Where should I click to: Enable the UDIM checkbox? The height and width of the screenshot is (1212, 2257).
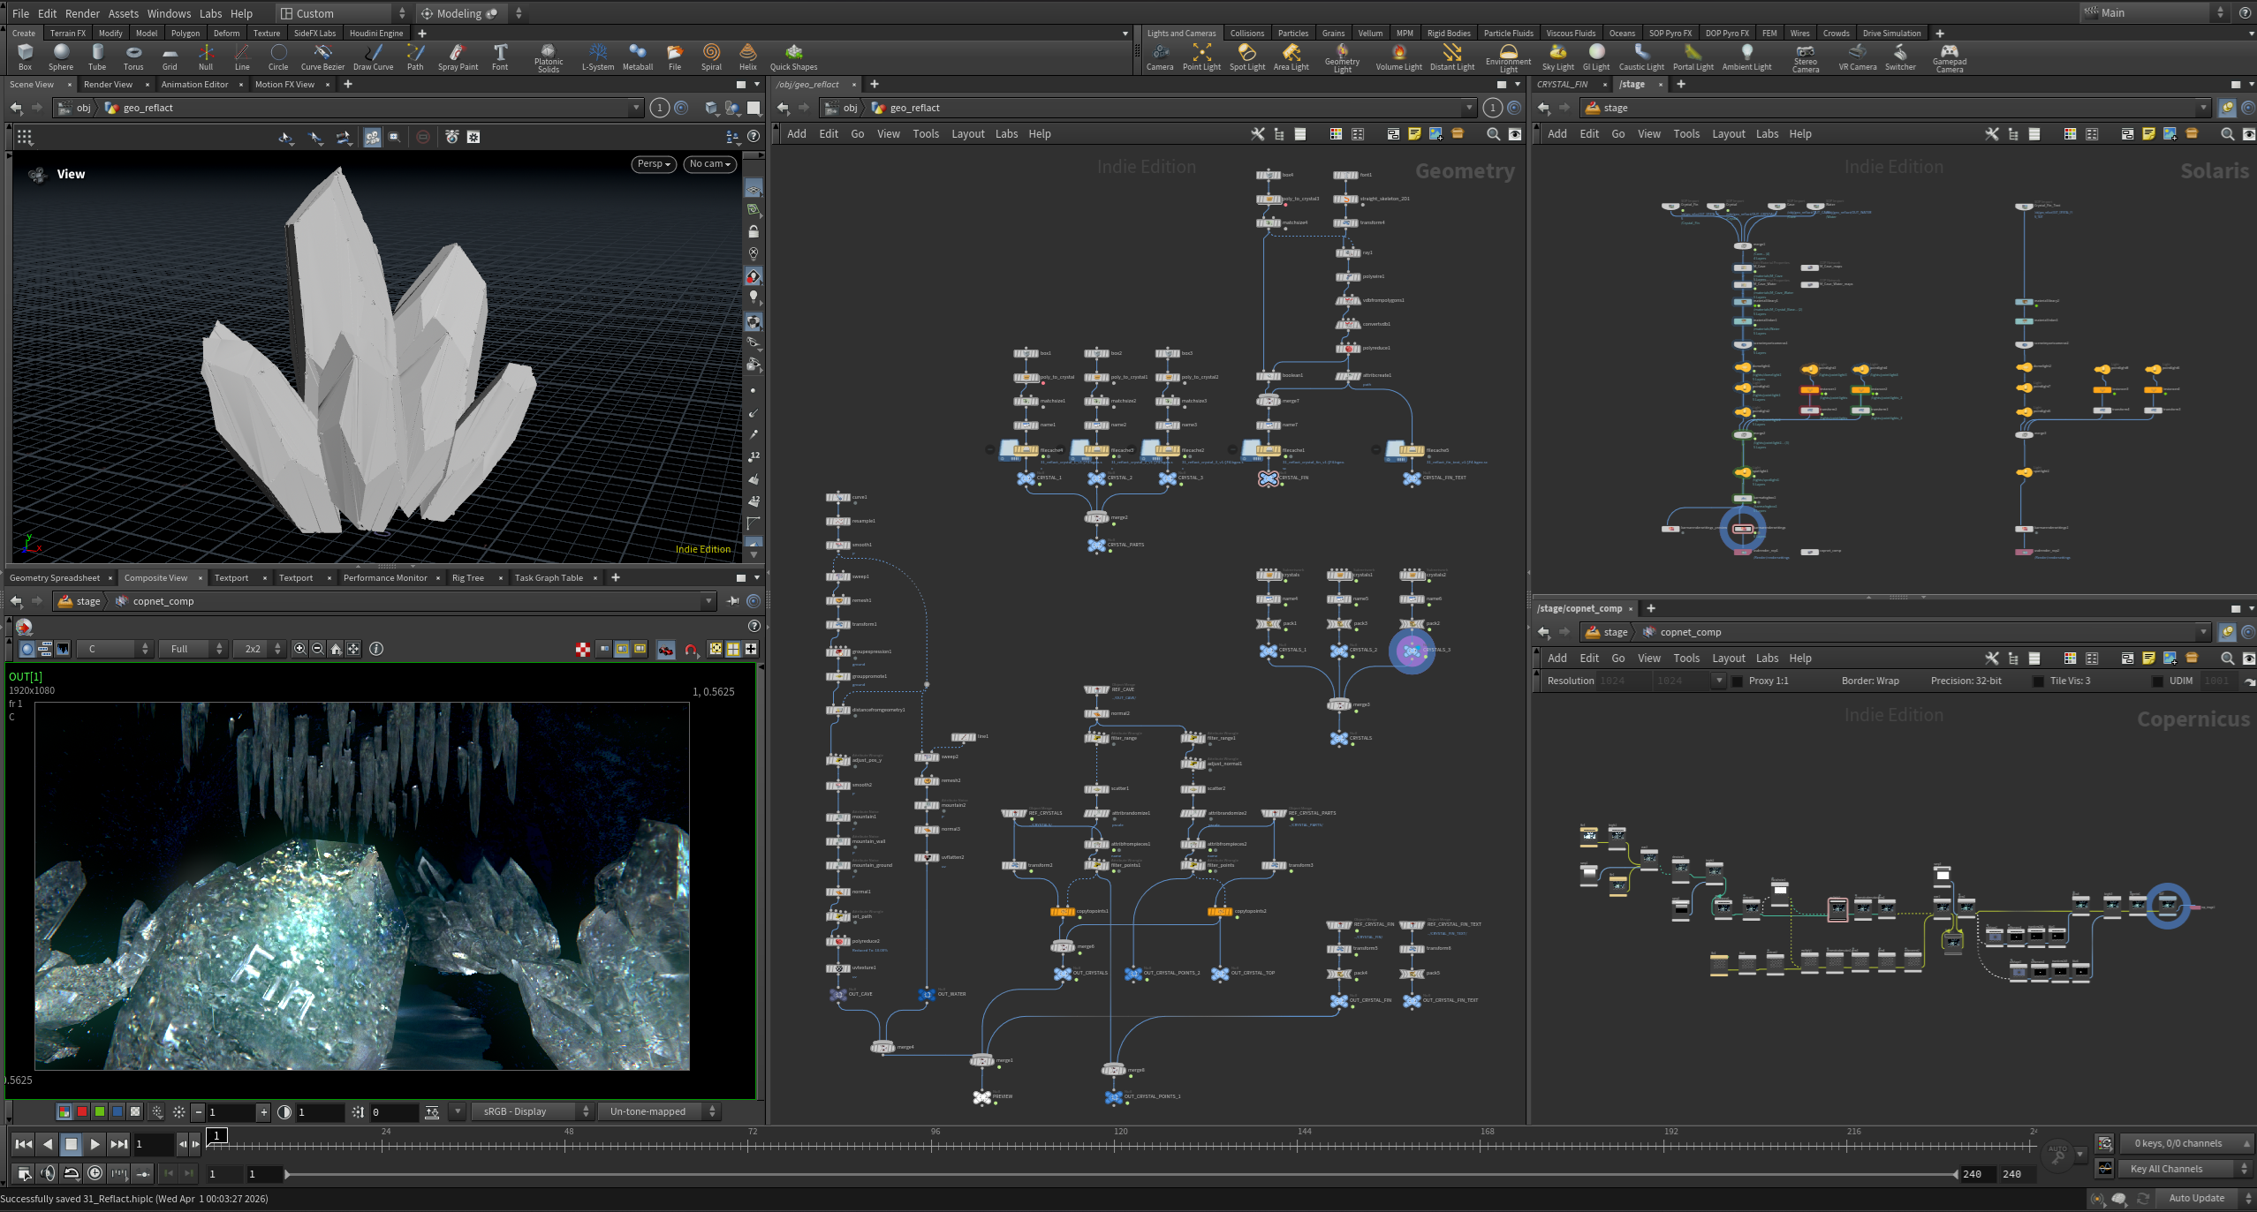pyautogui.click(x=2157, y=681)
